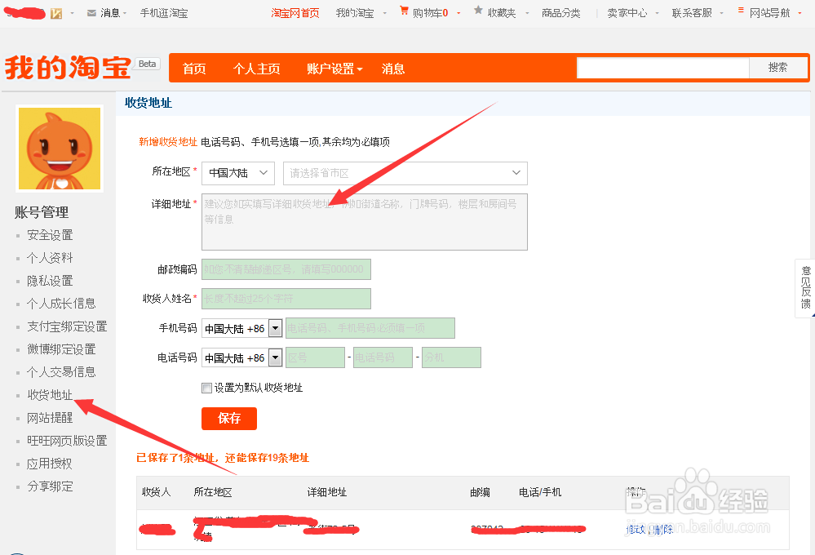Open 网站导航 in top bar
The width and height of the screenshot is (815, 555).
tap(770, 13)
